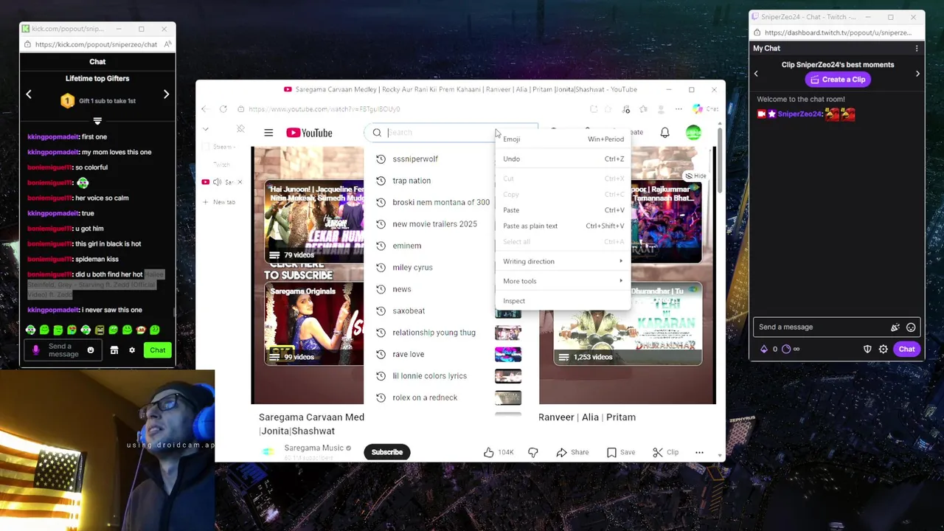
Task: Share the video using Share button
Action: pos(572,452)
